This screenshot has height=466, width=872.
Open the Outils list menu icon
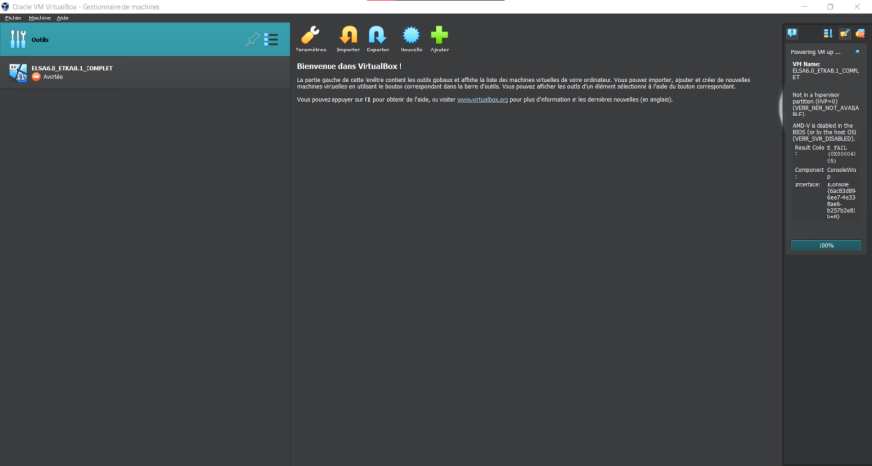[271, 39]
